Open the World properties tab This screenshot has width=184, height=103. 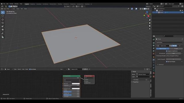pyautogui.click(x=154, y=54)
